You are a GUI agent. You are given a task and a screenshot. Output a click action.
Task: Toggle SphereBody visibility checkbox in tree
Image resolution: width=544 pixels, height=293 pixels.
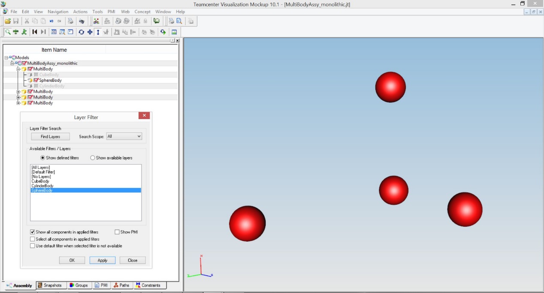[36, 81]
